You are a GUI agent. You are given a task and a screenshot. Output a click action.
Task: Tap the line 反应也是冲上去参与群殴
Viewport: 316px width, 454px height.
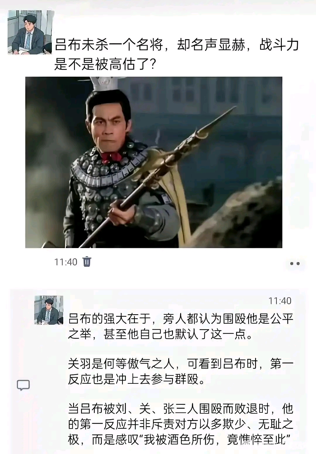(x=136, y=379)
